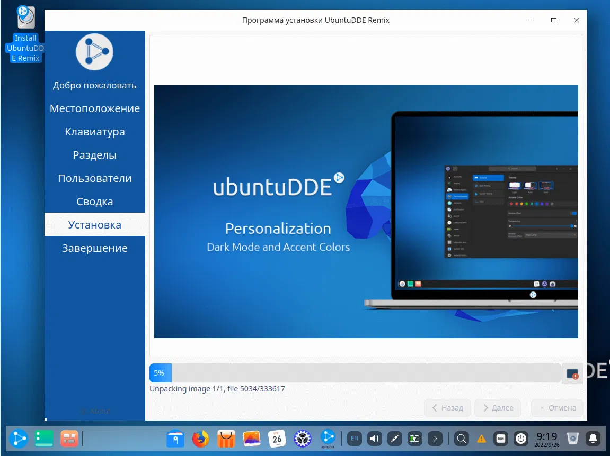
Task: Open the power shutdown button in dock
Action: click(521, 439)
